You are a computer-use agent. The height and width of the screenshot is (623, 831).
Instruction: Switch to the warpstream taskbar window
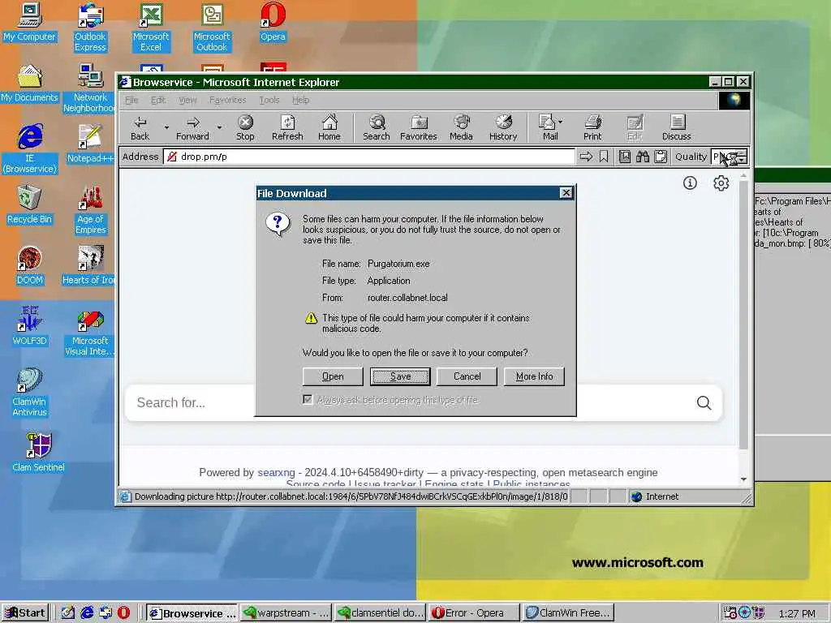point(285,613)
